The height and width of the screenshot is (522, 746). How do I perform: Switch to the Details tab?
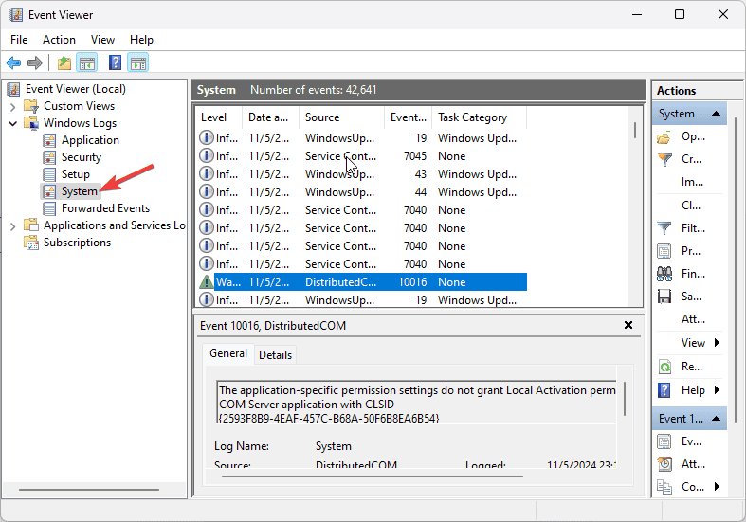[x=275, y=355]
